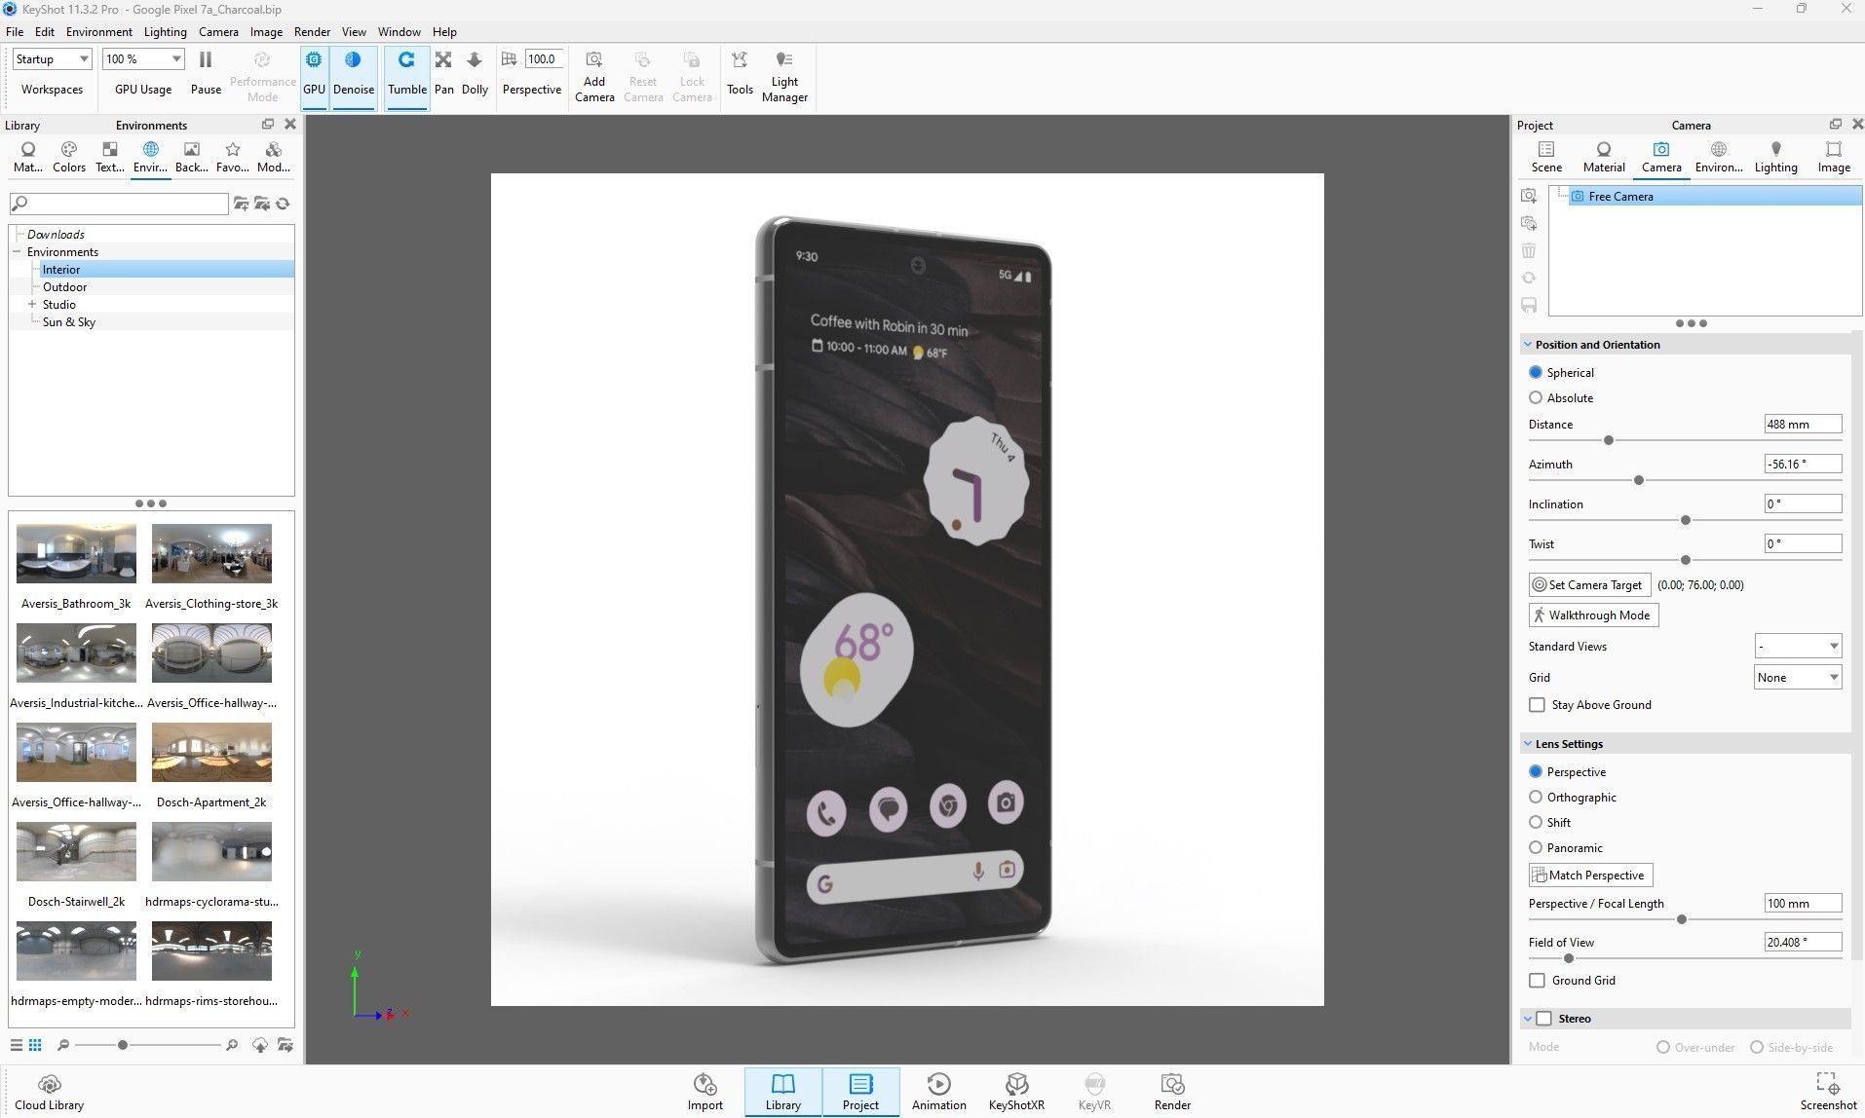This screenshot has width=1865, height=1118.
Task: Take a Screenshot of the render
Action: 1828,1092
